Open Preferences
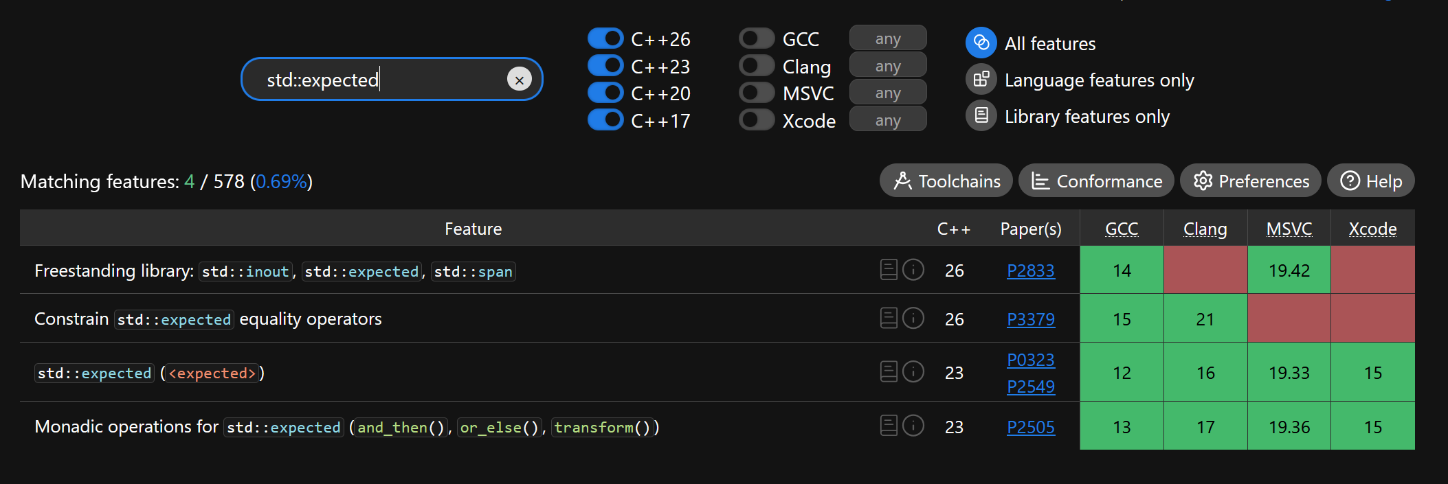Viewport: 1448px width, 484px height. tap(1251, 181)
